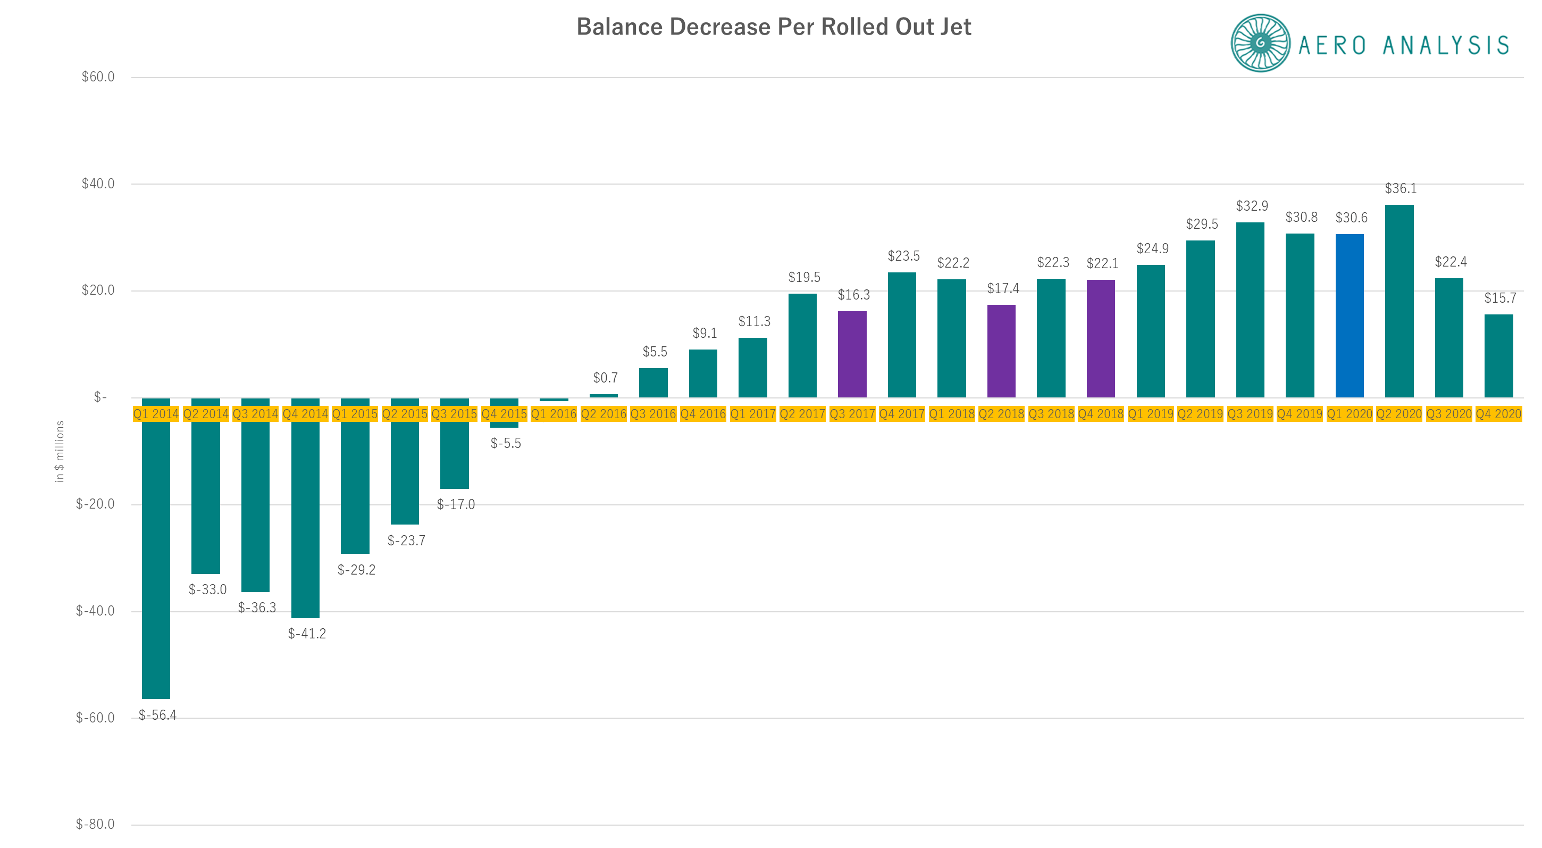Screen dimensions: 1542x848
Task: Select the $60.0 y-axis gridline label
Action: click(99, 76)
